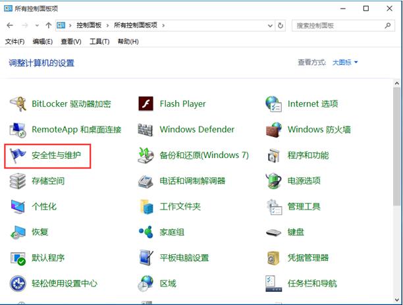Go back with the back arrow
The height and width of the screenshot is (305, 403).
10,26
